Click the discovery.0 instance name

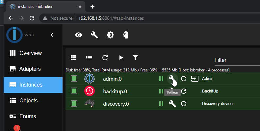click(116, 104)
